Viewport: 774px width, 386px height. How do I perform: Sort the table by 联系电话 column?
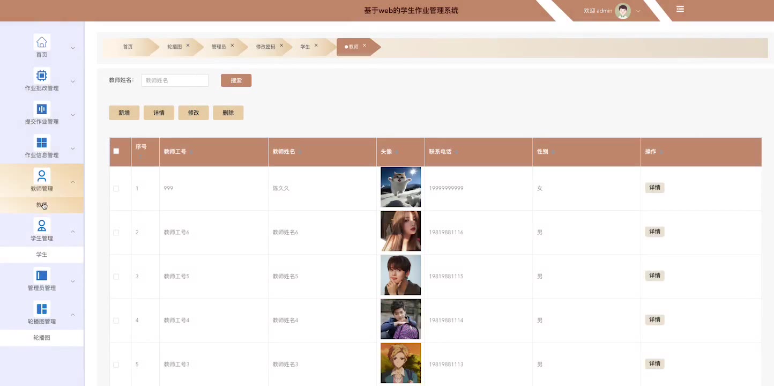point(457,152)
